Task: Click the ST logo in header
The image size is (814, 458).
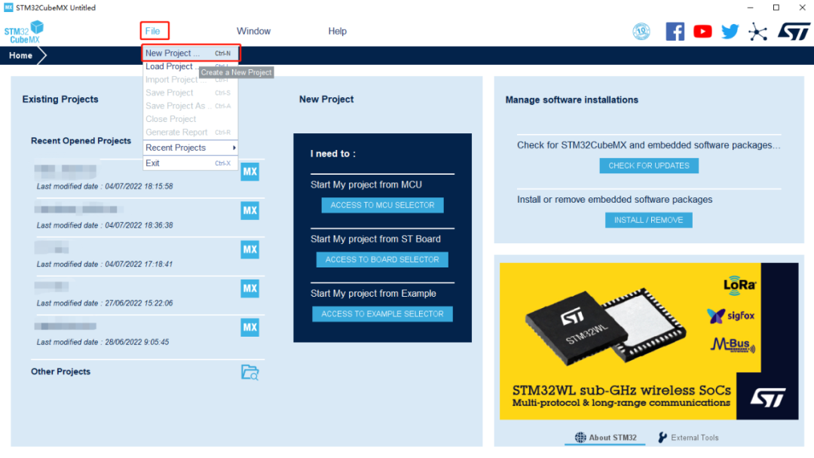Action: [x=793, y=32]
